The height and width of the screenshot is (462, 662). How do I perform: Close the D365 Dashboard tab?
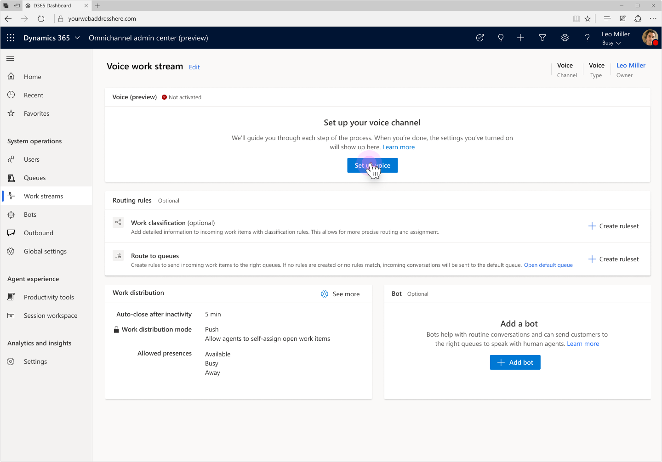tap(86, 6)
